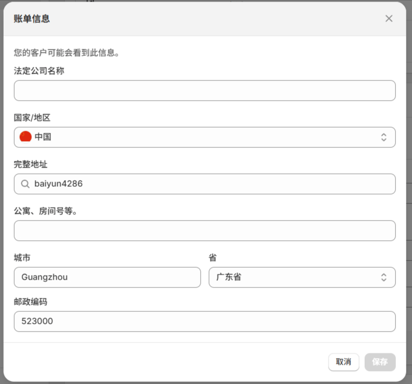Click the up-down chevron in 省 selector
The height and width of the screenshot is (384, 412).
(383, 277)
